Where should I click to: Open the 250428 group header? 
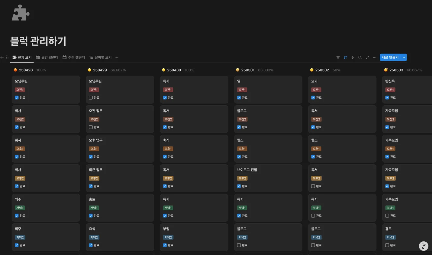tap(26, 70)
